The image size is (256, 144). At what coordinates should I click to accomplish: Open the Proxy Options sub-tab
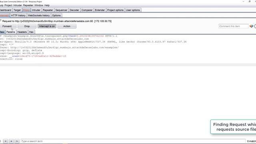[56, 16]
